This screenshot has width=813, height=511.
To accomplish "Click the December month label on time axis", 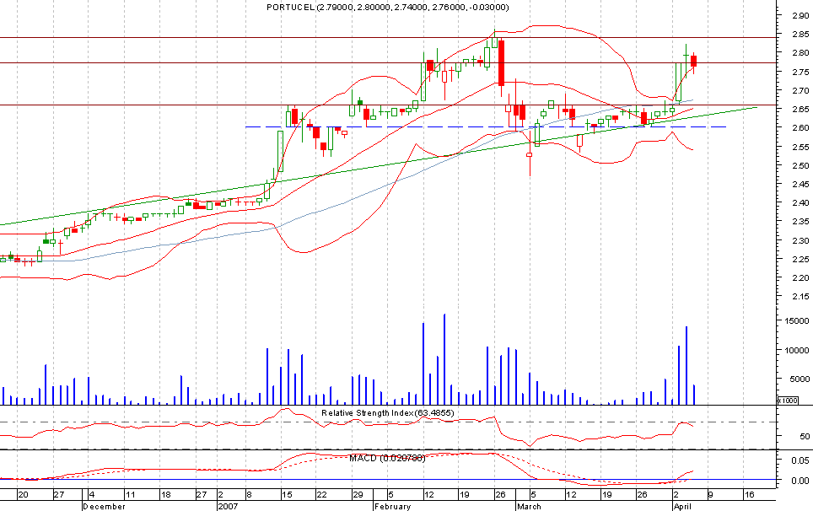I will click(x=105, y=506).
